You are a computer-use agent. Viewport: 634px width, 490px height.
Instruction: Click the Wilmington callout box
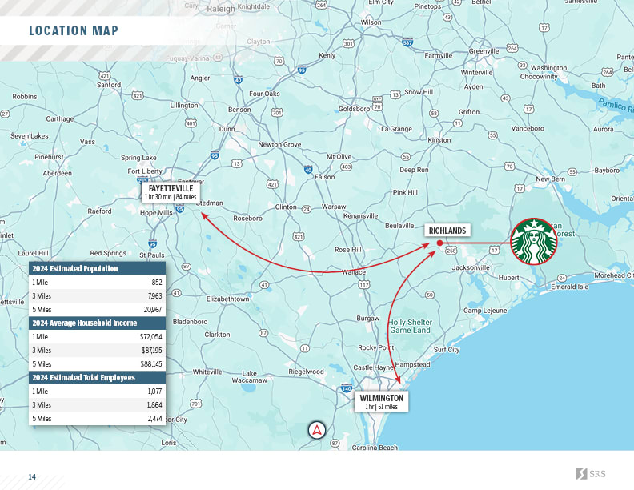(x=381, y=401)
